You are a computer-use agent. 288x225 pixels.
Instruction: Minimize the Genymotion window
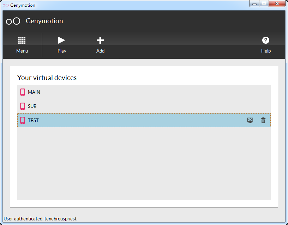click(254, 4)
